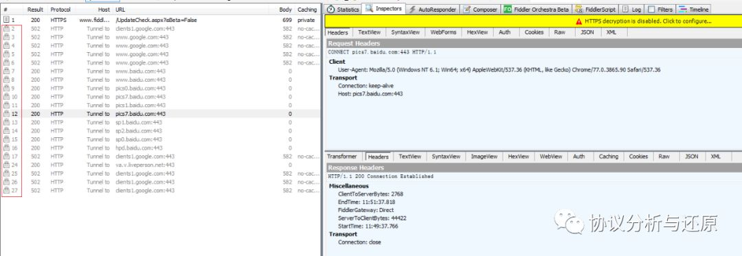Click the document icon of session 1

(x=6, y=20)
